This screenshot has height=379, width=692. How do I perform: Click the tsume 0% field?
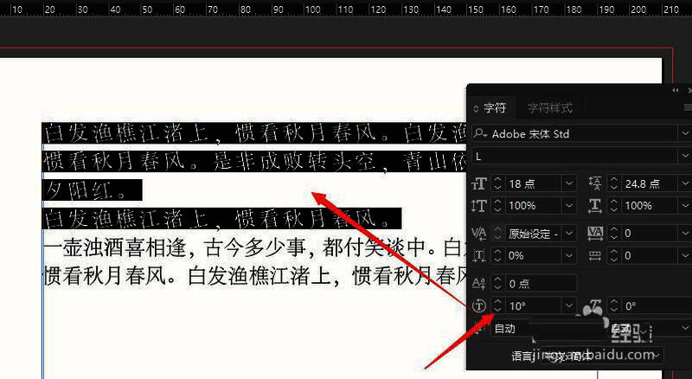coord(533,256)
